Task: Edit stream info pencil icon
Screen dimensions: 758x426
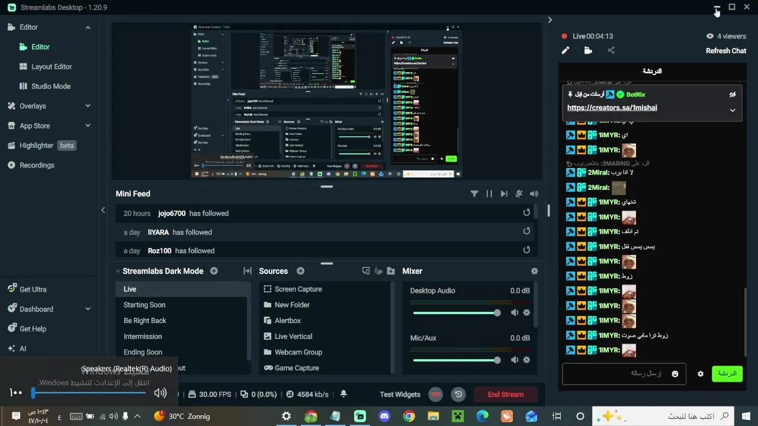Action: coord(566,50)
